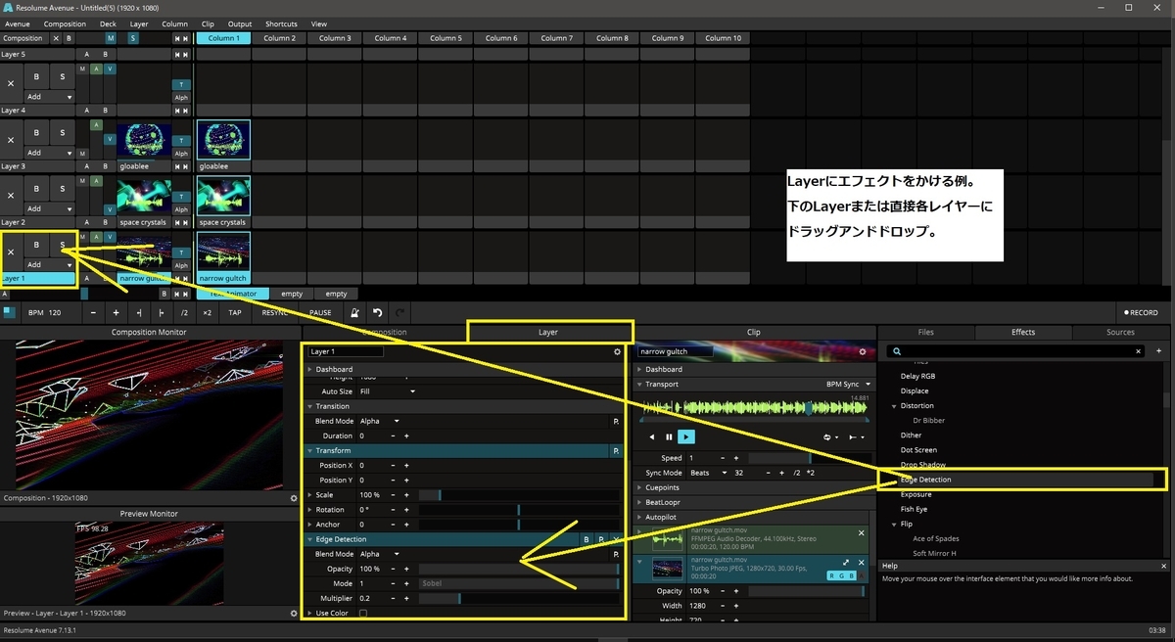Open Edge Detection Blend Mode dropdown

pos(380,554)
